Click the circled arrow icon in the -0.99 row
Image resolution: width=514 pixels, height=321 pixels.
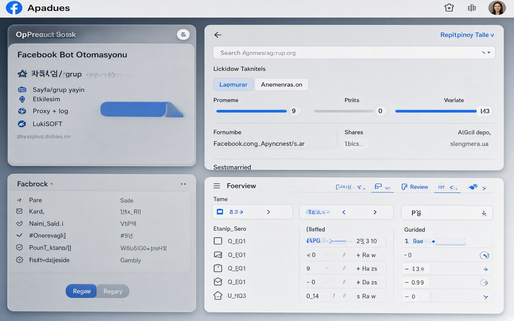tap(484, 282)
